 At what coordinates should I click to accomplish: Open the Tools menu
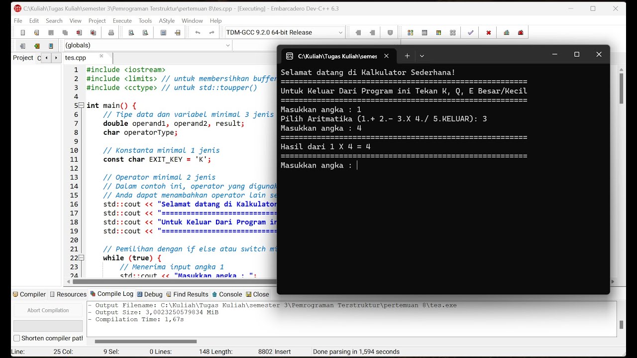[145, 21]
